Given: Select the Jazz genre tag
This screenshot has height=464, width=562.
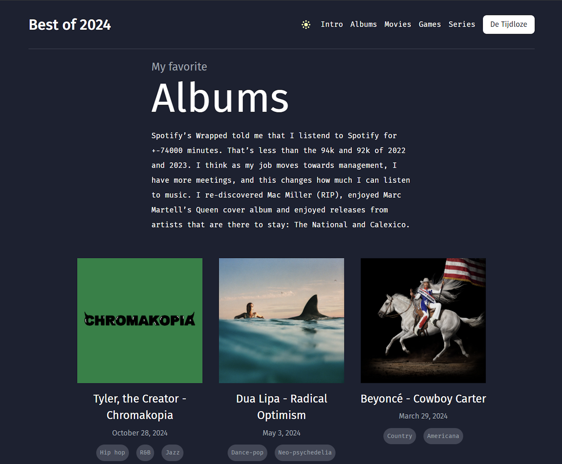Looking at the screenshot, I should click(172, 452).
